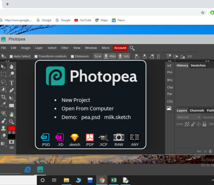Click the search magnifier in menu bar
Image resolution: width=214 pixels, height=185 pixels.
click(x=132, y=48)
